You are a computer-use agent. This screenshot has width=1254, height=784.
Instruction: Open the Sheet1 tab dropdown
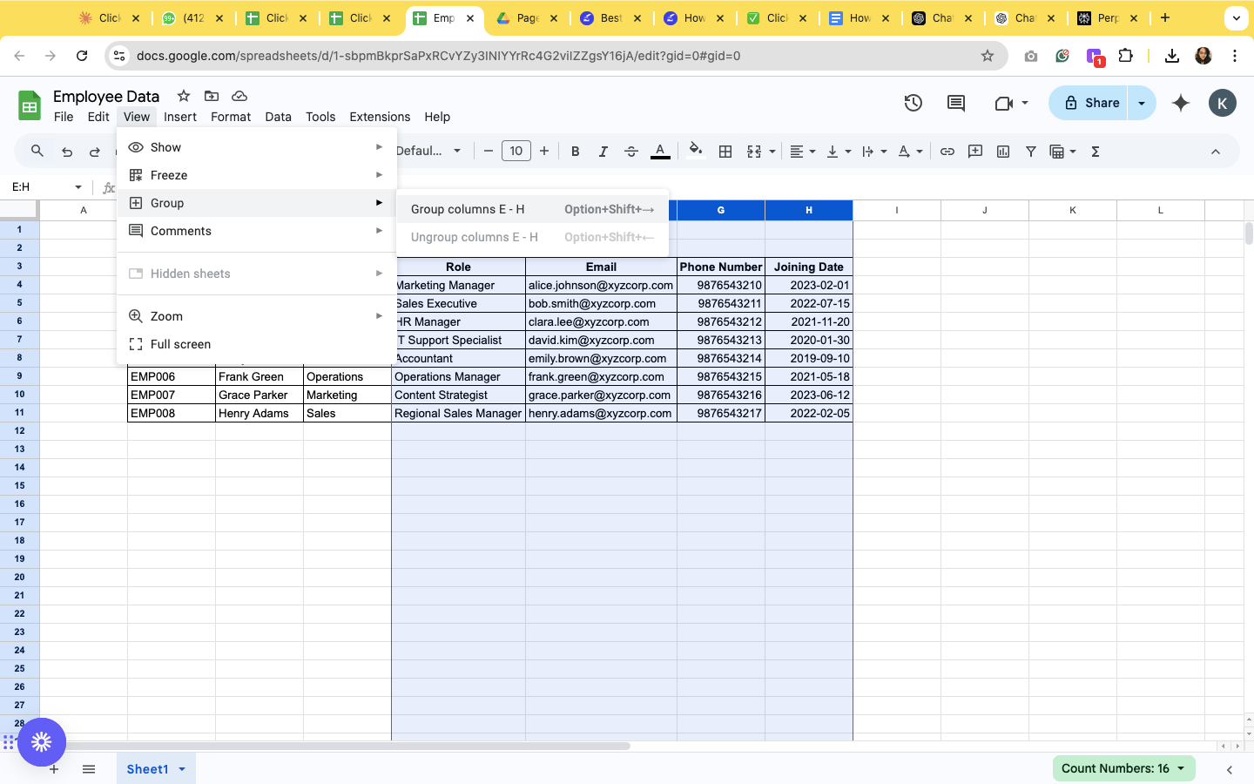182,769
